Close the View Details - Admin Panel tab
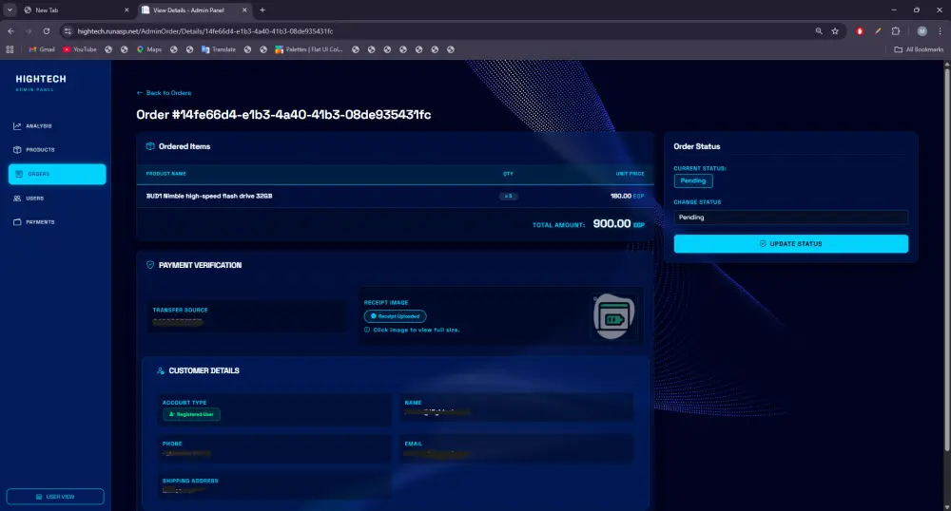The image size is (951, 511). point(244,10)
